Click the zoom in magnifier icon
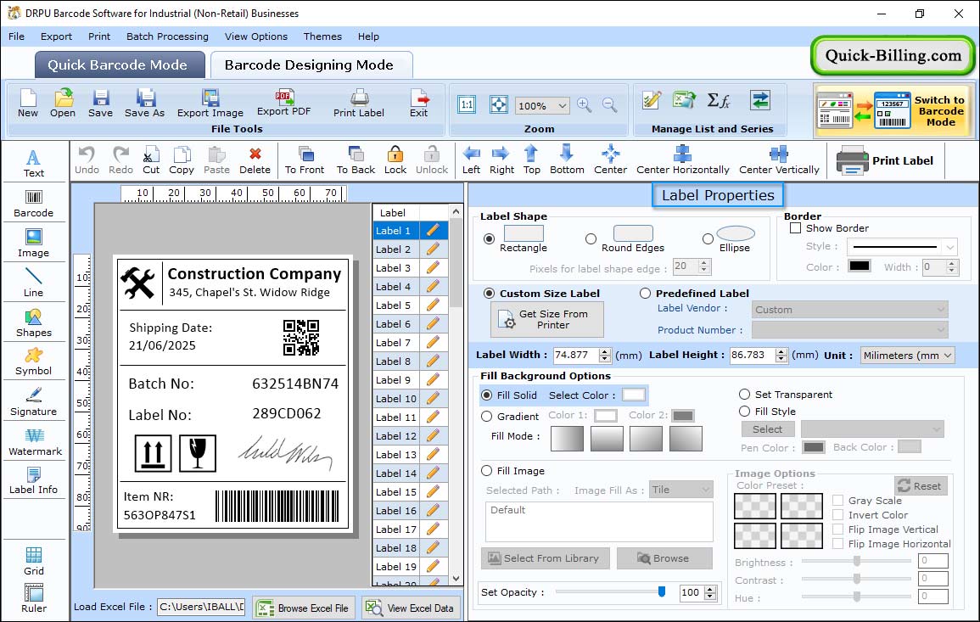The width and height of the screenshot is (980, 622). [x=585, y=105]
